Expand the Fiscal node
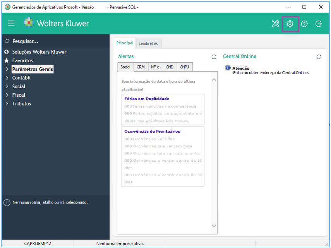Image resolution: width=331 pixels, height=248 pixels. click(7, 95)
